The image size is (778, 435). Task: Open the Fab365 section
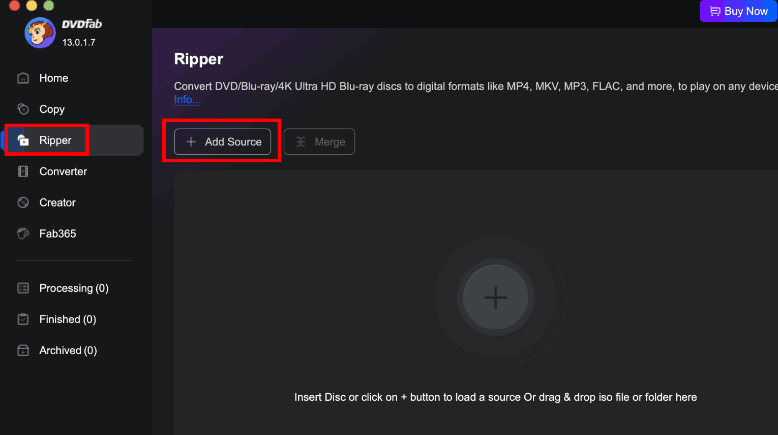tap(57, 234)
